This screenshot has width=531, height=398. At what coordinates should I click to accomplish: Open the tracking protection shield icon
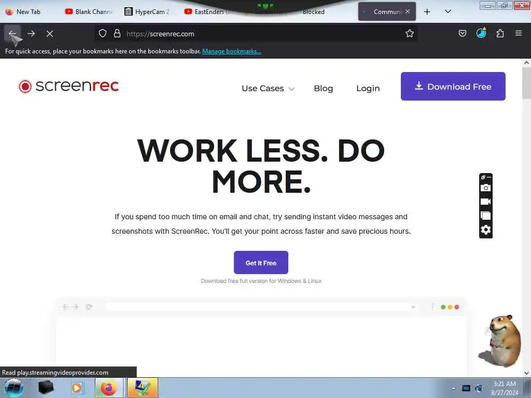pos(103,34)
